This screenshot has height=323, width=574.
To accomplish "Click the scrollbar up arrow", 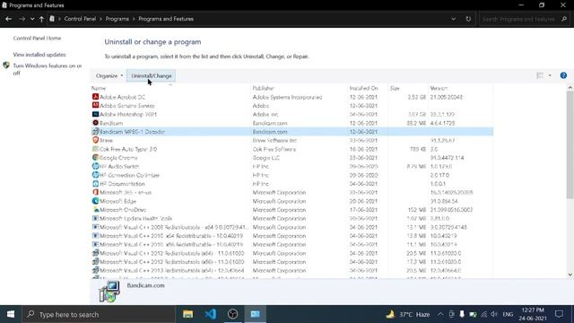I will (570, 88).
